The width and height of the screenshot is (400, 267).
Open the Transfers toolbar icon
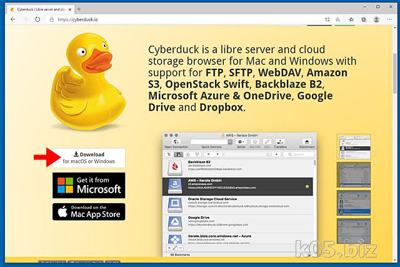tap(280, 142)
